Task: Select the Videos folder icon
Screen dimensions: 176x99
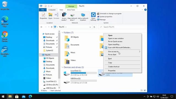Action: 67,62
